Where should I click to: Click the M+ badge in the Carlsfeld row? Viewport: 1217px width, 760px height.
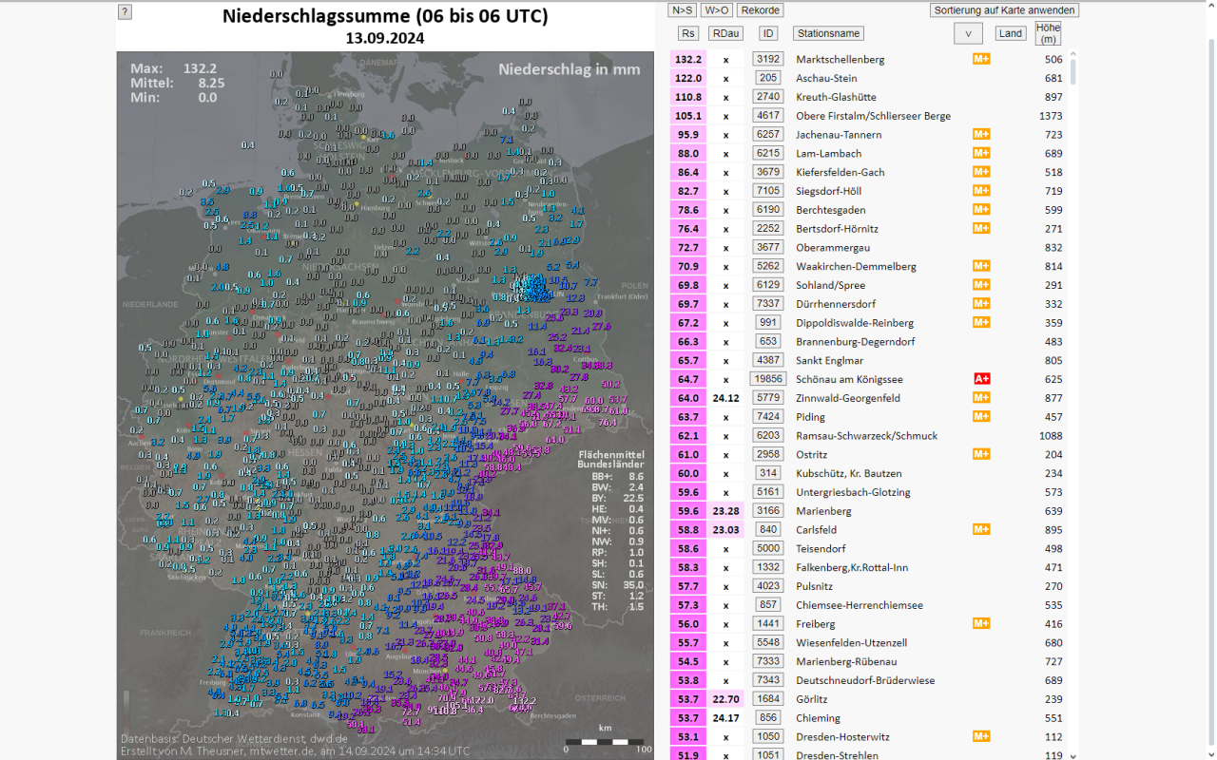point(980,529)
